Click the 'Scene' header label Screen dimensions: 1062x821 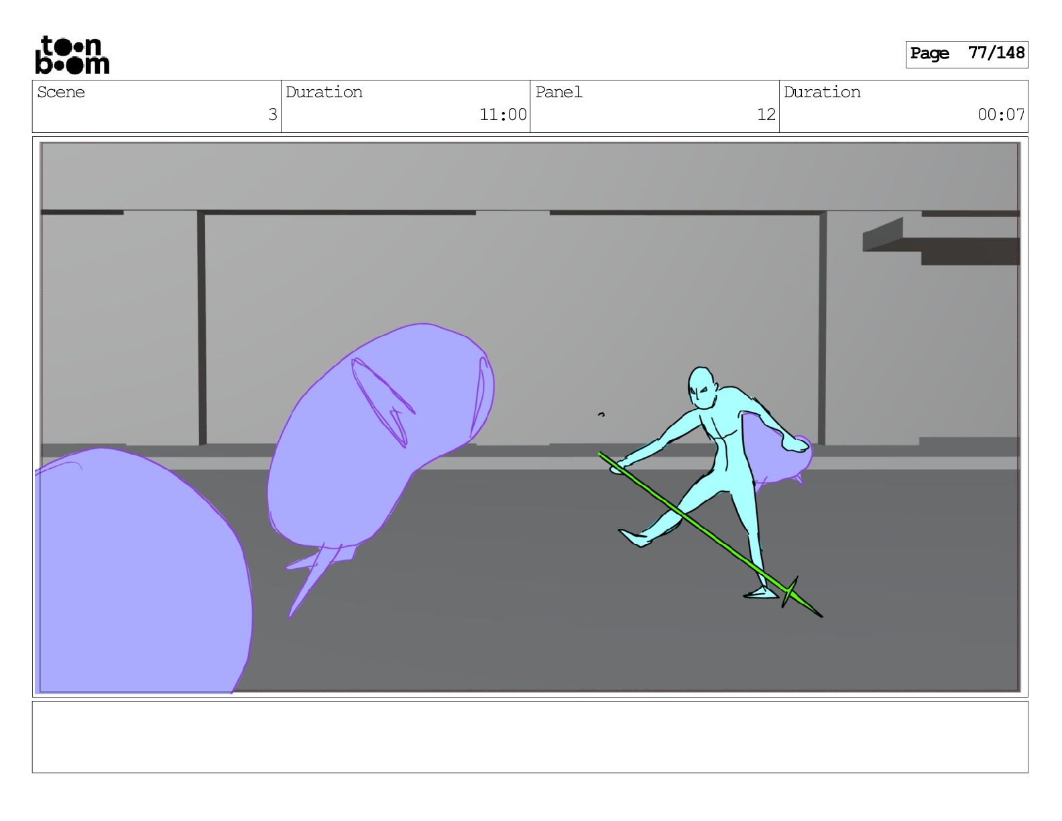coord(61,93)
